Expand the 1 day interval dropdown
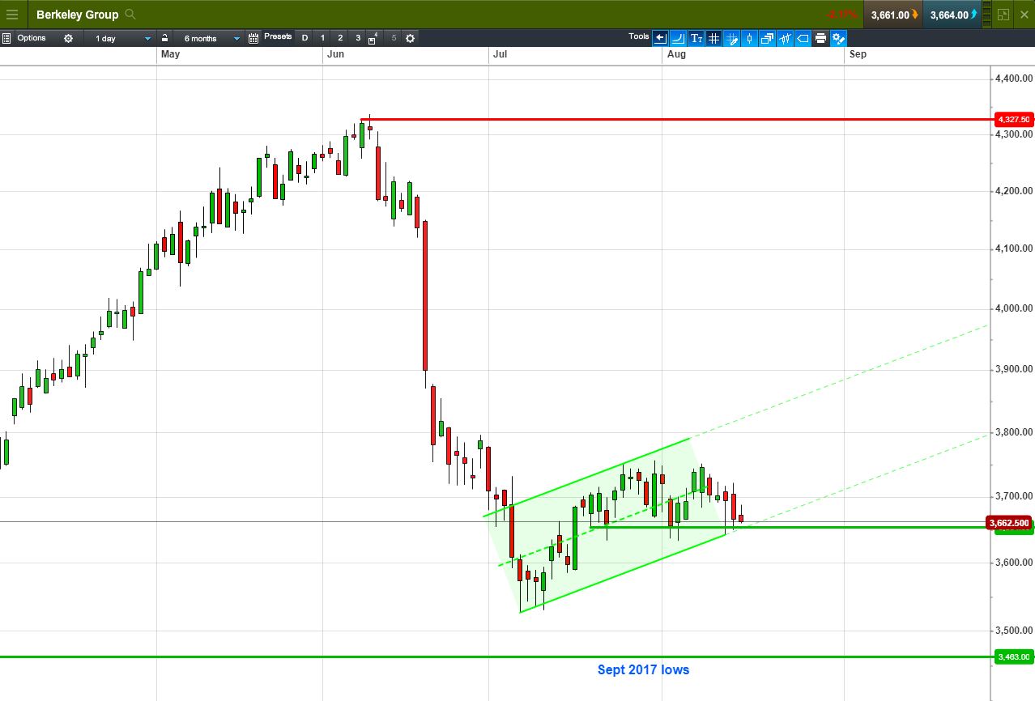Viewport: 1035px width, 701px height. (121, 38)
